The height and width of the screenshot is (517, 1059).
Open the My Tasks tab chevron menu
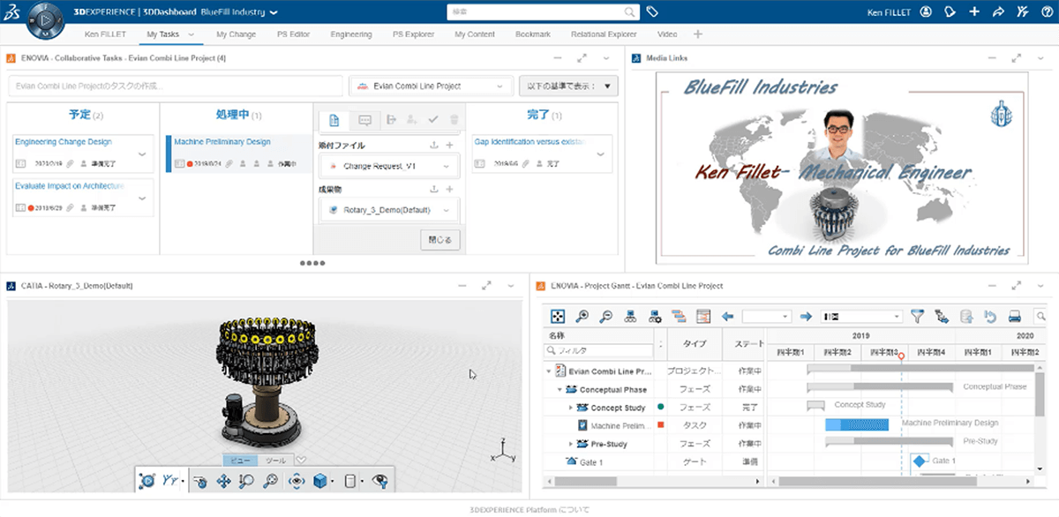190,34
